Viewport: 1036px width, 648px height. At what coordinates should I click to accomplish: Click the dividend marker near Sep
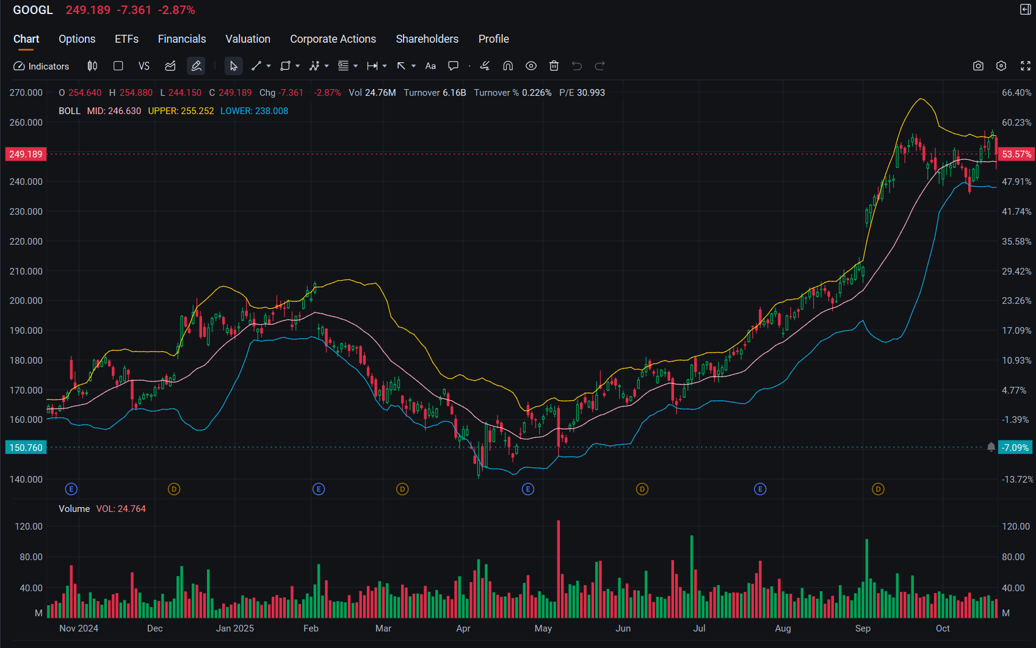[x=878, y=489]
